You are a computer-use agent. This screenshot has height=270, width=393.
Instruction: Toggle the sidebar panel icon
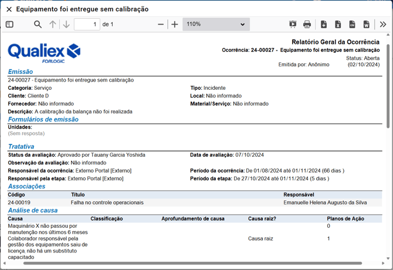[9, 25]
